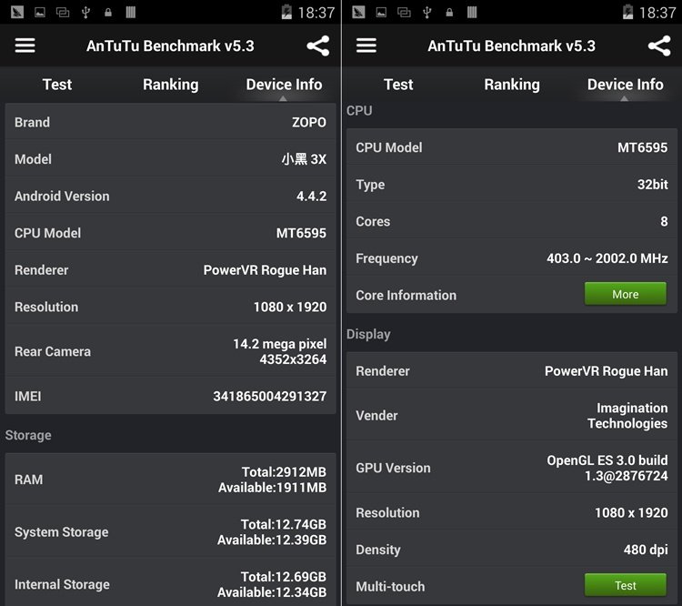
Task: Open the hamburger menu on the right screen
Action: pyautogui.click(x=366, y=45)
